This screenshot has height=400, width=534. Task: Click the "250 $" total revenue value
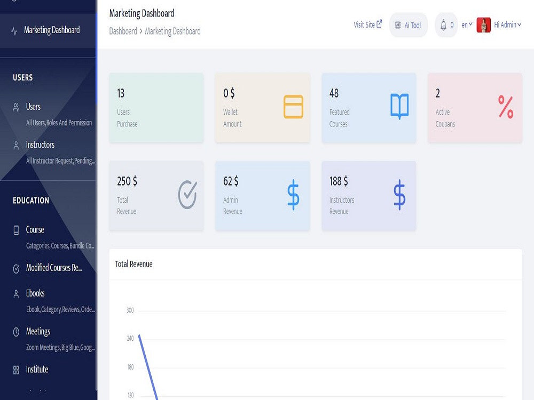[127, 181]
